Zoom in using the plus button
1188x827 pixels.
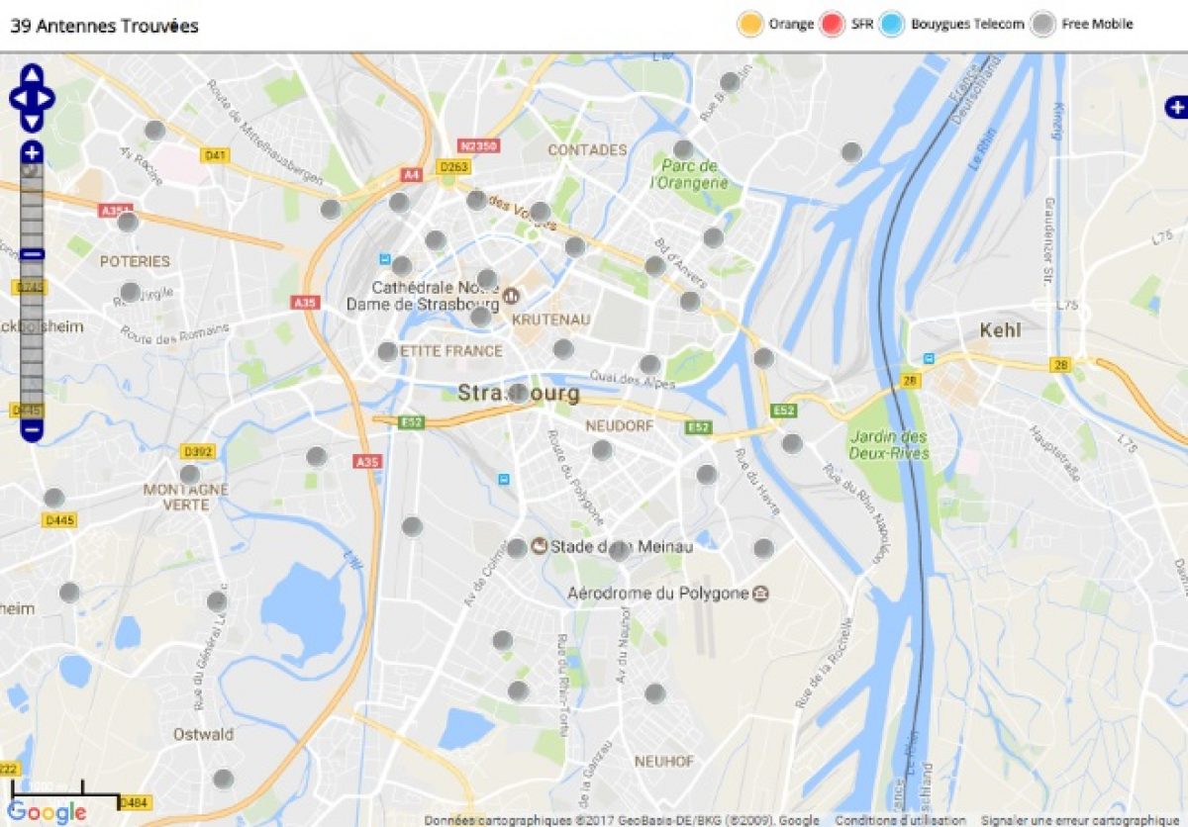[32, 152]
